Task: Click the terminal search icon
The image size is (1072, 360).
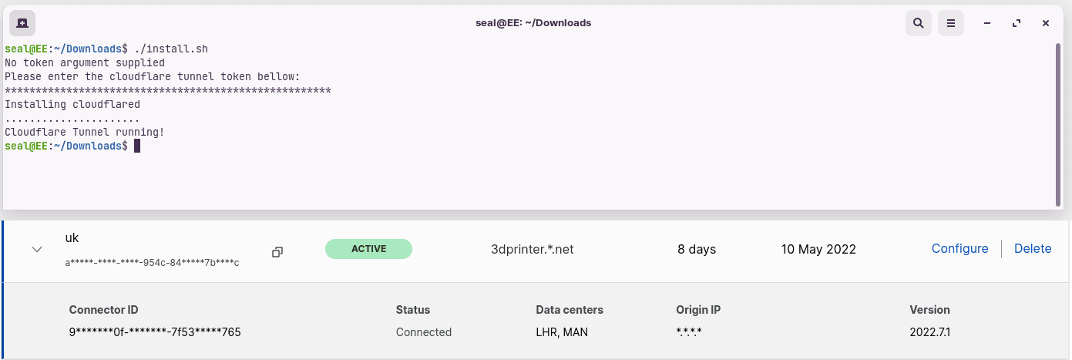Action: point(918,23)
